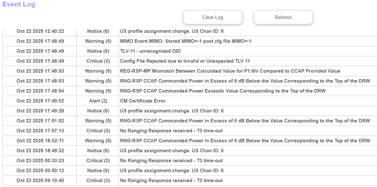This screenshot has width=377, height=187.
Task: Click the REG-RSP-MP Mismatch message
Action: (230, 71)
